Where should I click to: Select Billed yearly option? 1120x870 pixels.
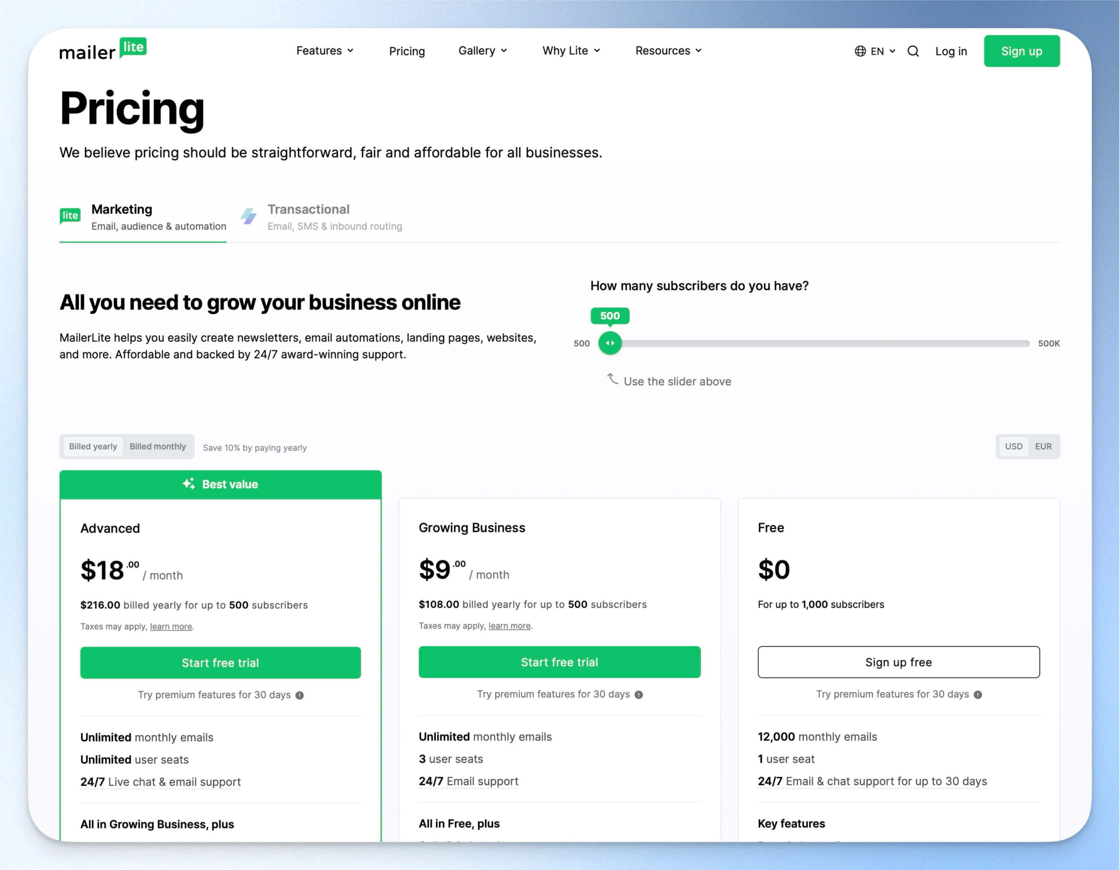point(93,446)
